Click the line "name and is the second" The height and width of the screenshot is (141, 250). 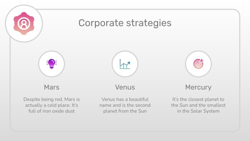(125, 105)
